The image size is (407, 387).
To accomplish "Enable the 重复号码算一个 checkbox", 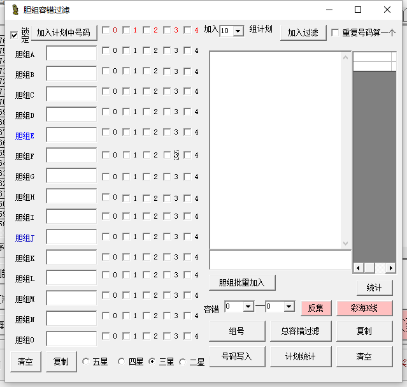I will pyautogui.click(x=335, y=33).
